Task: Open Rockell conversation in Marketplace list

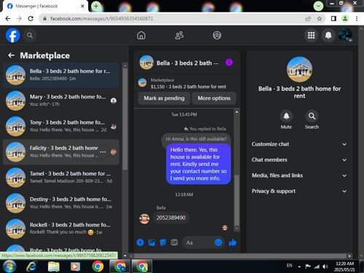Action: click(x=61, y=229)
